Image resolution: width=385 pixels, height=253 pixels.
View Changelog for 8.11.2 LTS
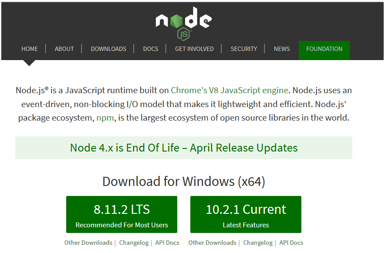[x=134, y=243]
